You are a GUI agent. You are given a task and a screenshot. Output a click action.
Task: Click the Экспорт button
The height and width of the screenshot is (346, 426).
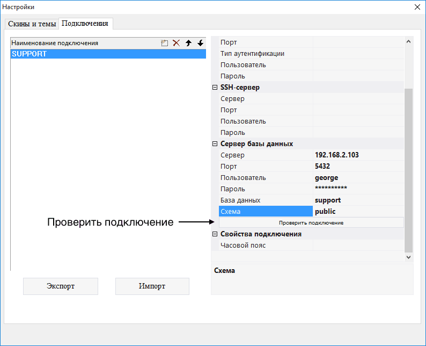[61, 286]
